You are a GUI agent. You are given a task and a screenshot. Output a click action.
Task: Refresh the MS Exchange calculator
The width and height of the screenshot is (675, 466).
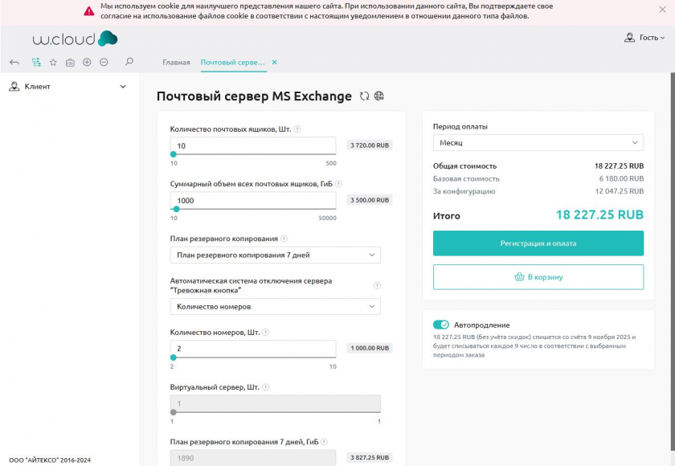point(365,96)
